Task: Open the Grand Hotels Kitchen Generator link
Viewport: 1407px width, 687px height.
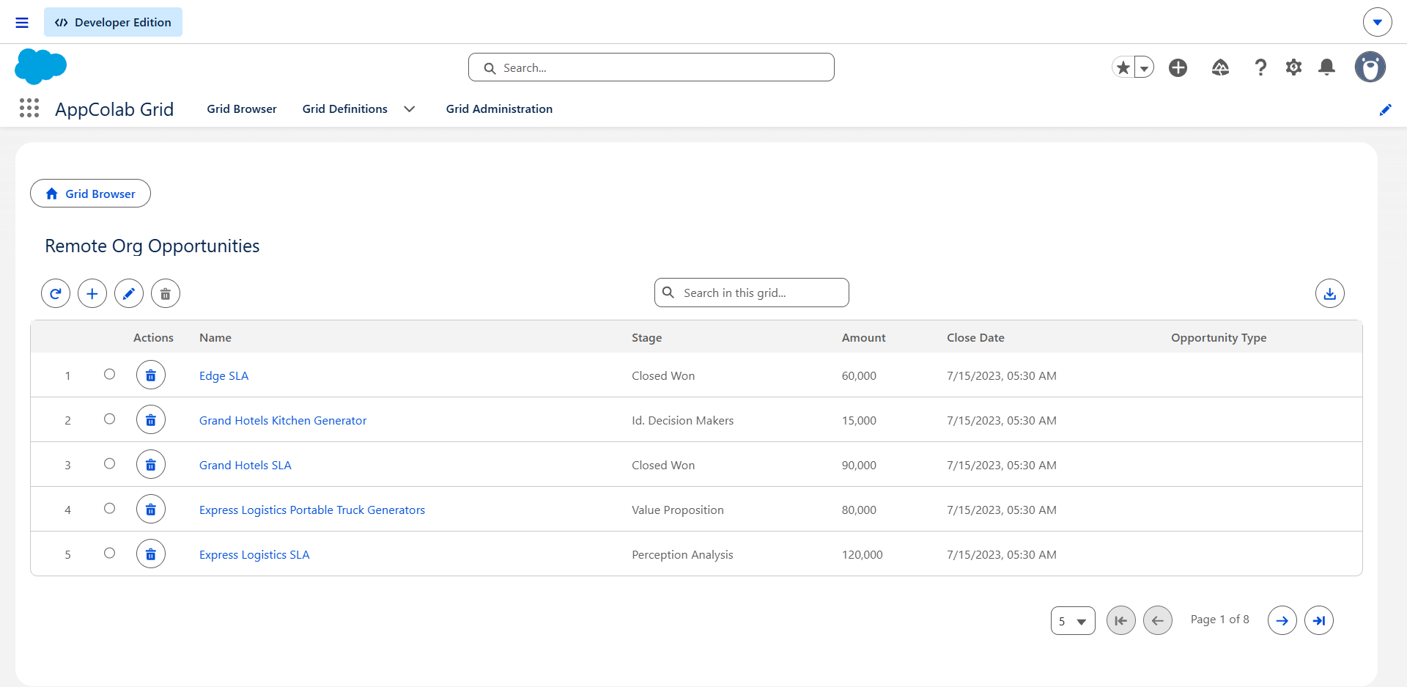Action: coord(283,420)
